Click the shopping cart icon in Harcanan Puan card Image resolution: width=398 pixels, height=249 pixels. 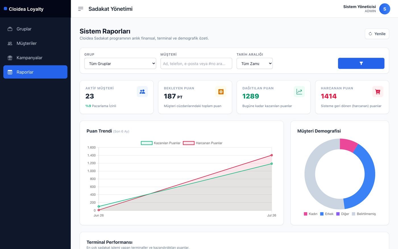[x=378, y=92]
